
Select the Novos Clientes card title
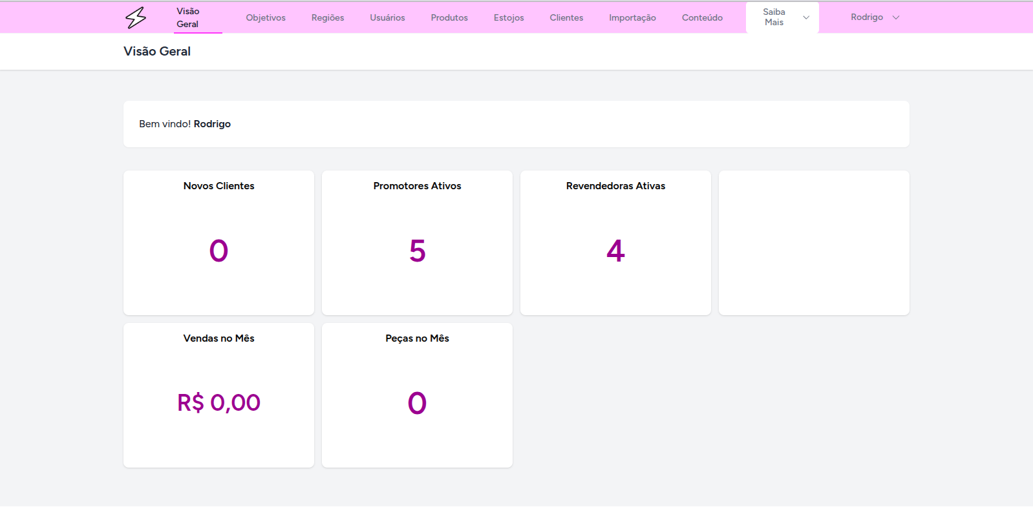tap(219, 186)
